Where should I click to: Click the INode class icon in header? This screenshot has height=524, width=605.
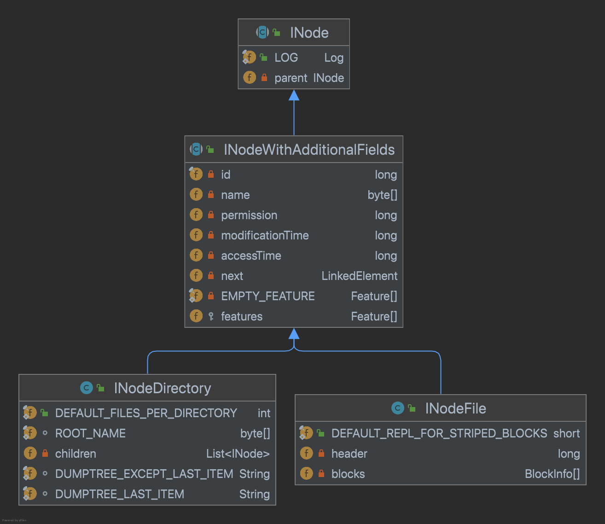pos(262,32)
